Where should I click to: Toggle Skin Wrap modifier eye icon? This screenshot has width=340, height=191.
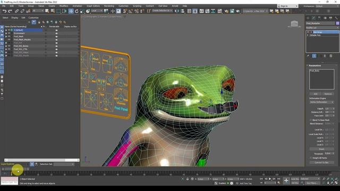point(308,32)
